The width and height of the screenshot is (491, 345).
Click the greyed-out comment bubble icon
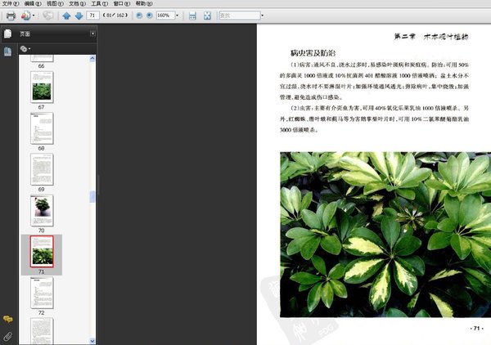pyautogui.click(x=48, y=16)
